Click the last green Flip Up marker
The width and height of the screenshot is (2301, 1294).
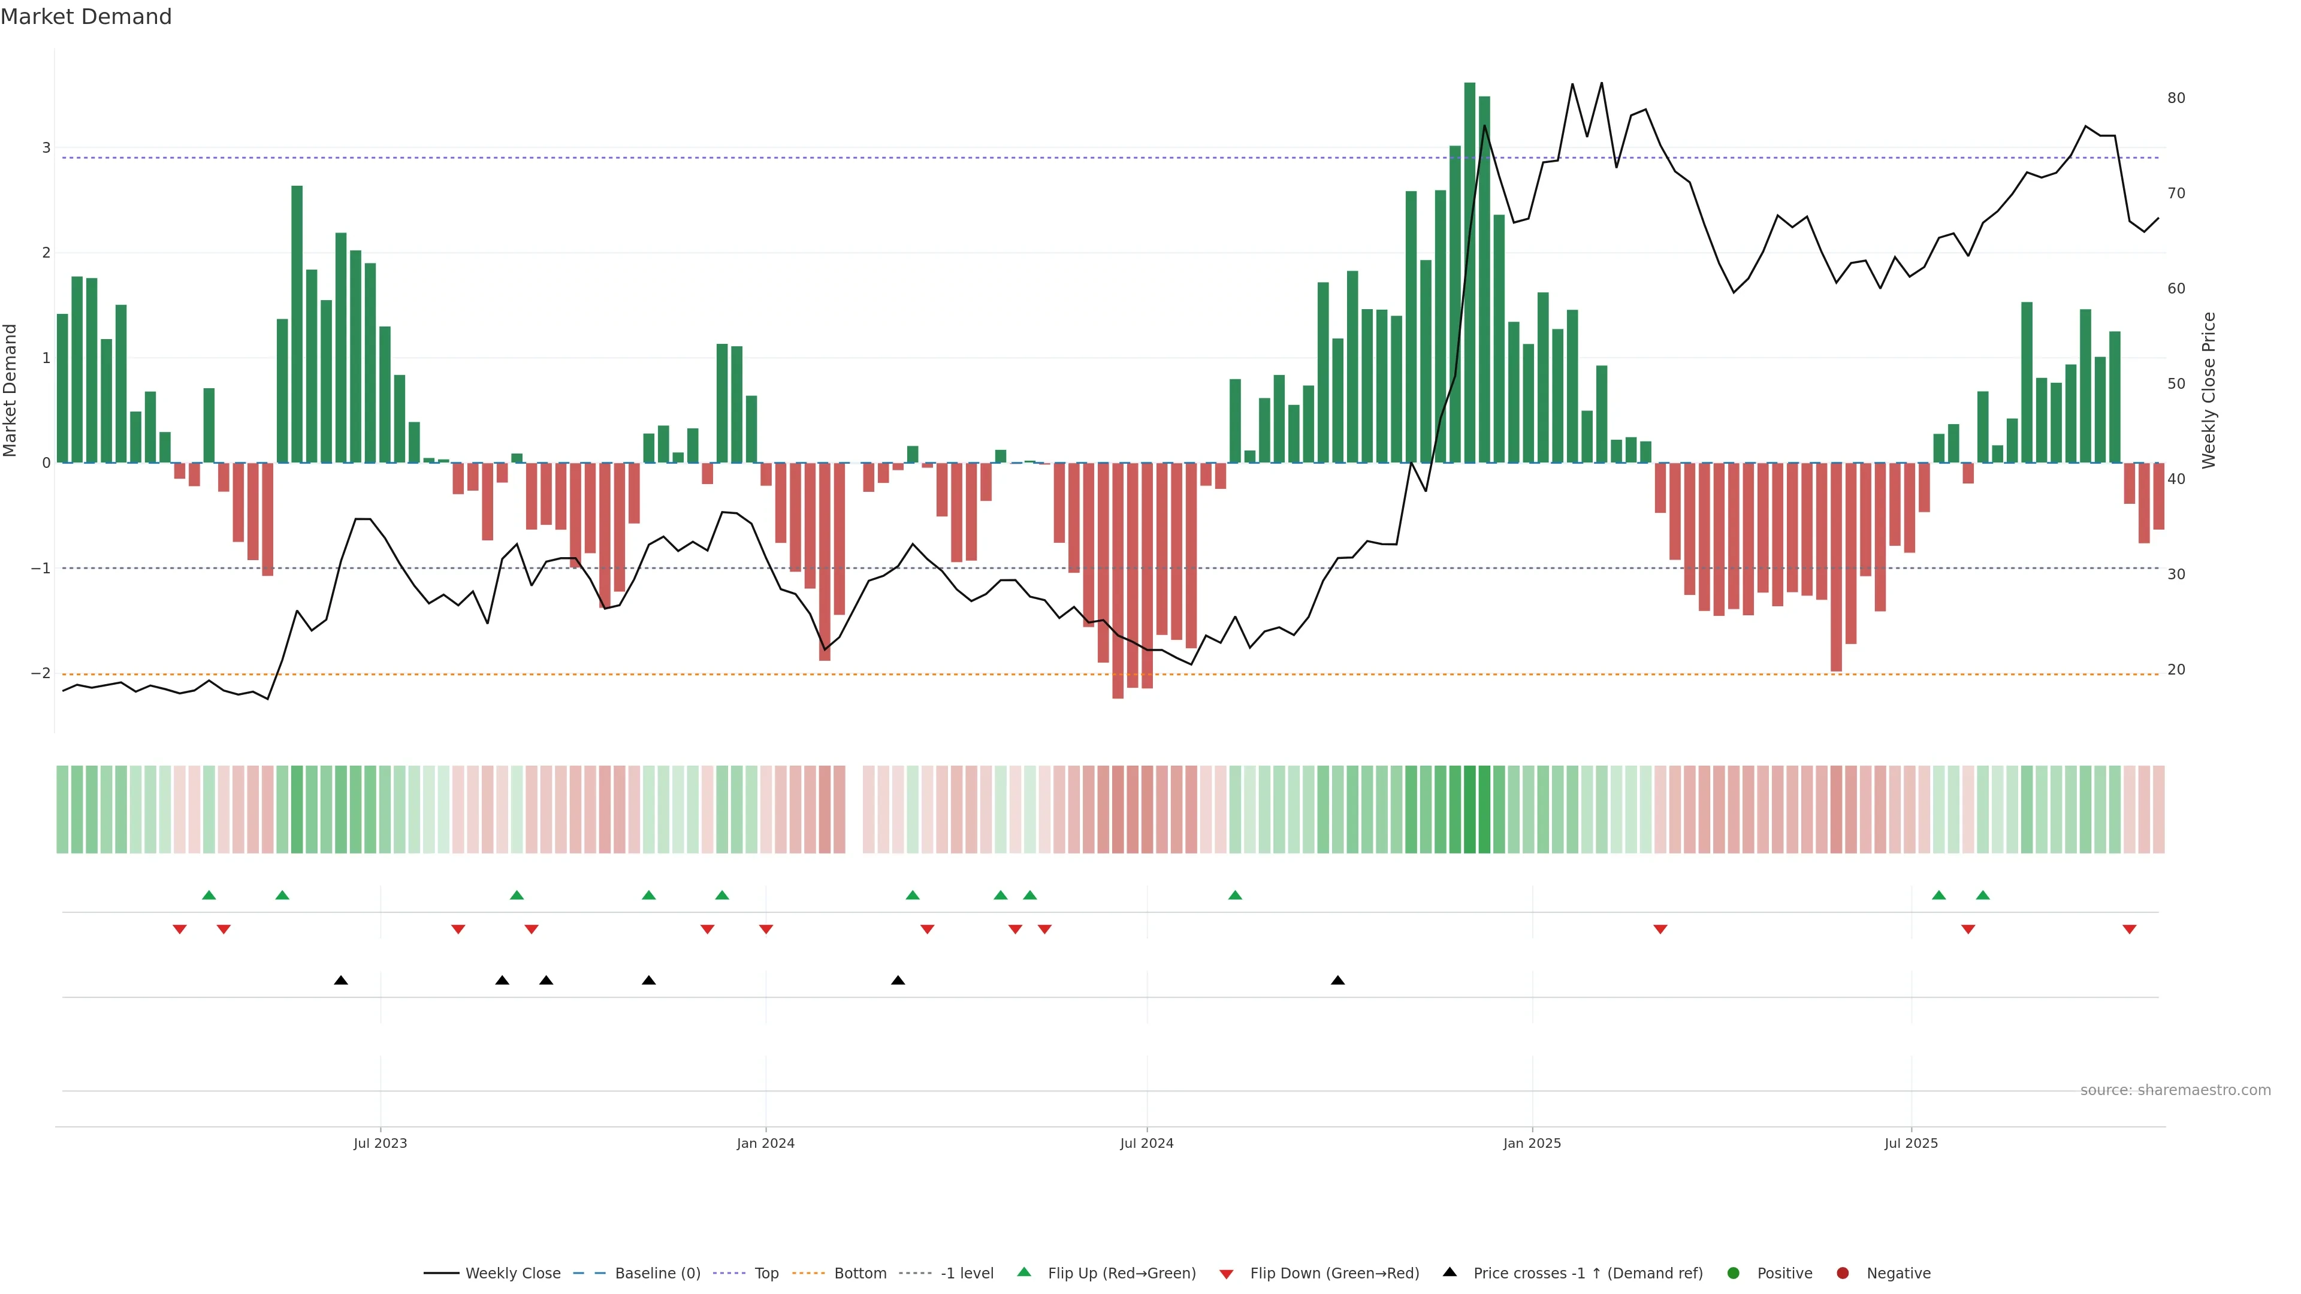click(x=1983, y=895)
